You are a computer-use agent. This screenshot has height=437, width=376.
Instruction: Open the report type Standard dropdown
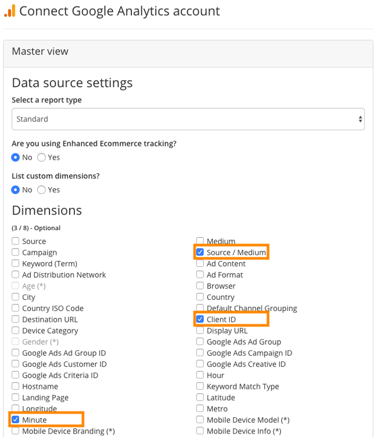188,119
